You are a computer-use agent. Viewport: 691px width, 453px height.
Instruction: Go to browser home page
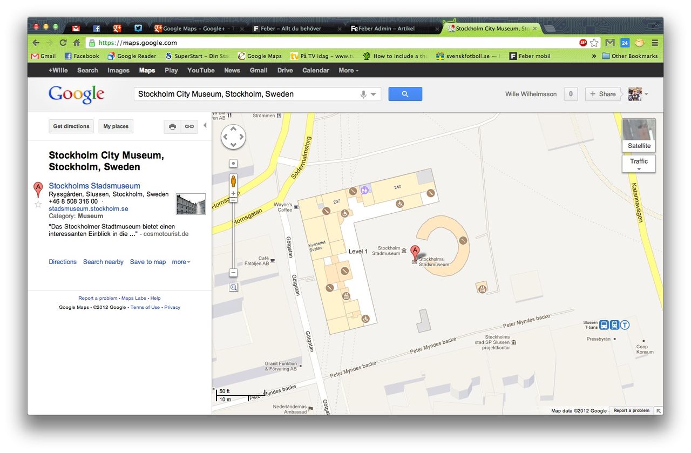click(x=77, y=43)
